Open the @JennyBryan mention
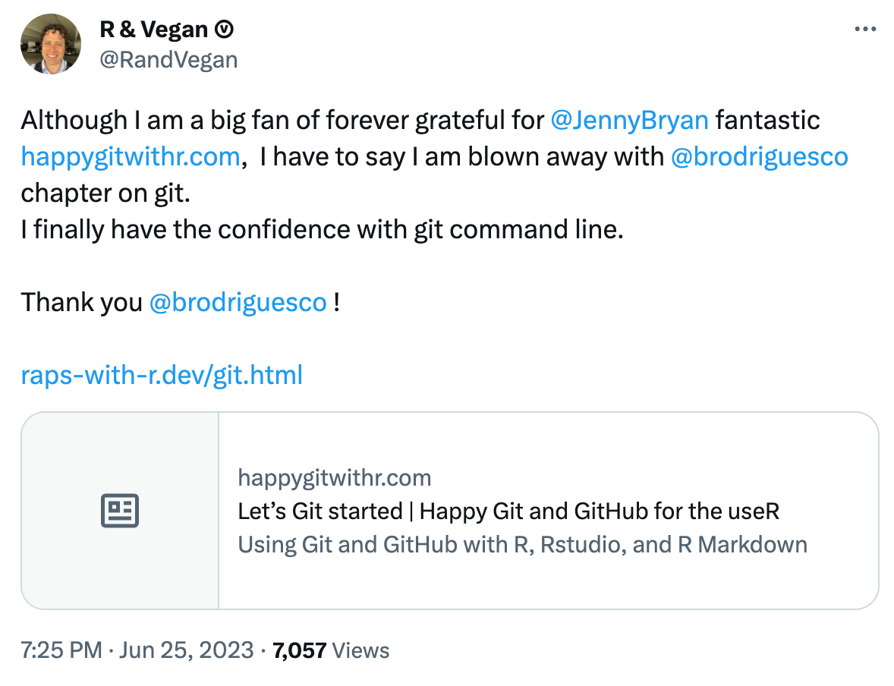The height and width of the screenshot is (686, 894). (629, 120)
